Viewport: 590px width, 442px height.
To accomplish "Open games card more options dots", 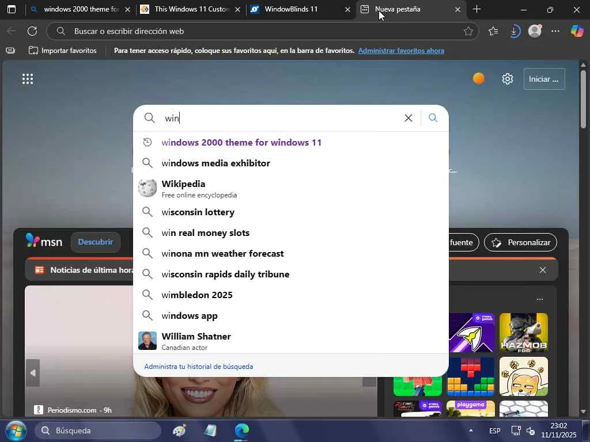I will (x=540, y=299).
